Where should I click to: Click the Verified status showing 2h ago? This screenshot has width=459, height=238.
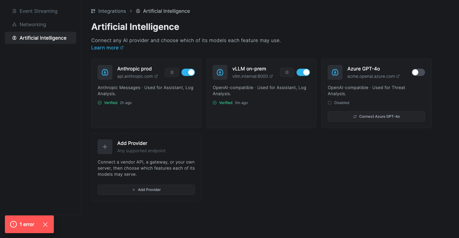115,103
